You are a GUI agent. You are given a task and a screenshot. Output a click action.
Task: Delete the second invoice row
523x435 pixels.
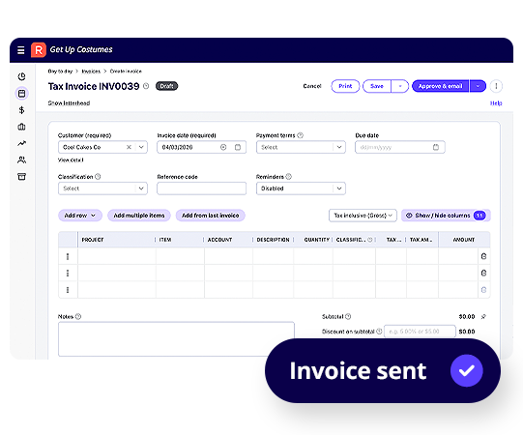point(483,274)
